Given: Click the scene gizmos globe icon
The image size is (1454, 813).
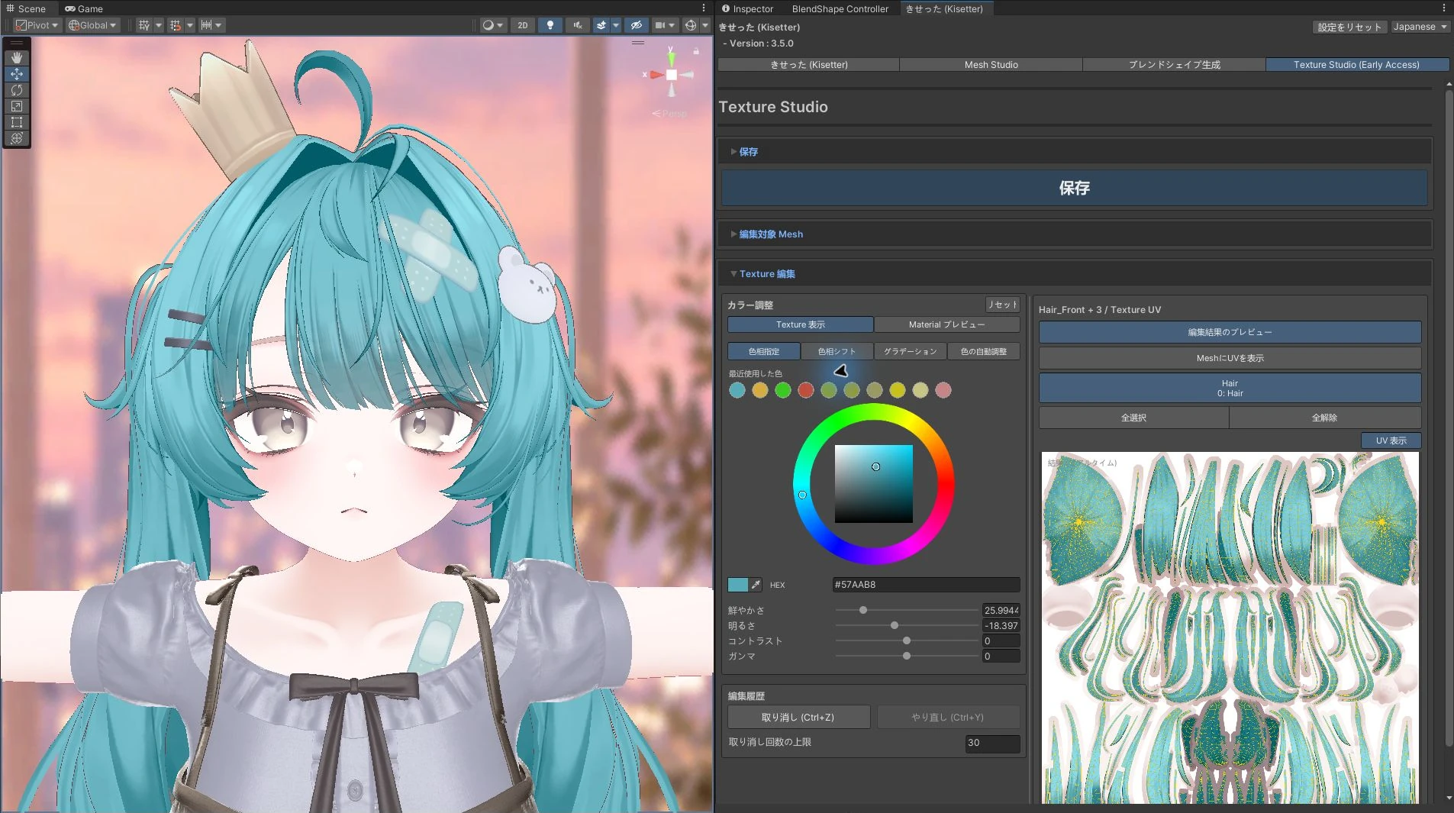Looking at the screenshot, I should click(x=691, y=25).
